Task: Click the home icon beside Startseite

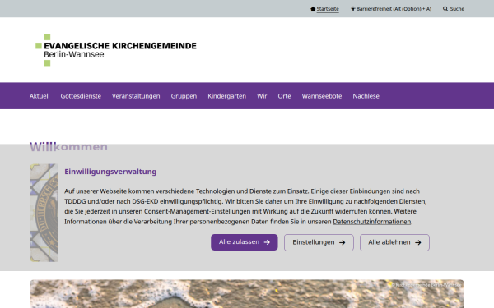Action: (313, 9)
